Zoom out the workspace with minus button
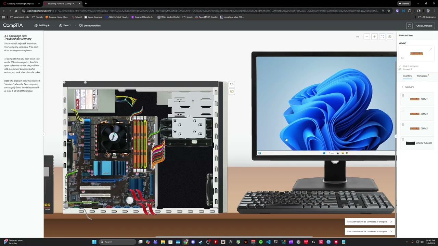 point(366,37)
